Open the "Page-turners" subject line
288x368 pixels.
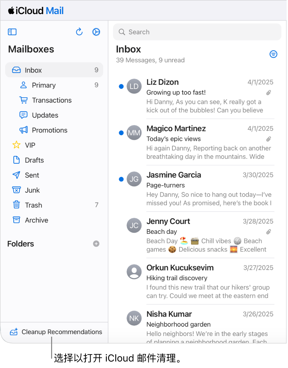click(165, 185)
